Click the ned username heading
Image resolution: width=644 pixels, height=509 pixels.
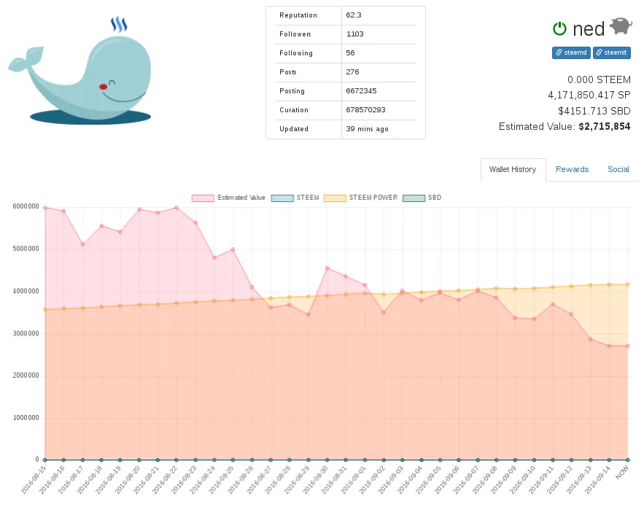pyautogui.click(x=589, y=28)
